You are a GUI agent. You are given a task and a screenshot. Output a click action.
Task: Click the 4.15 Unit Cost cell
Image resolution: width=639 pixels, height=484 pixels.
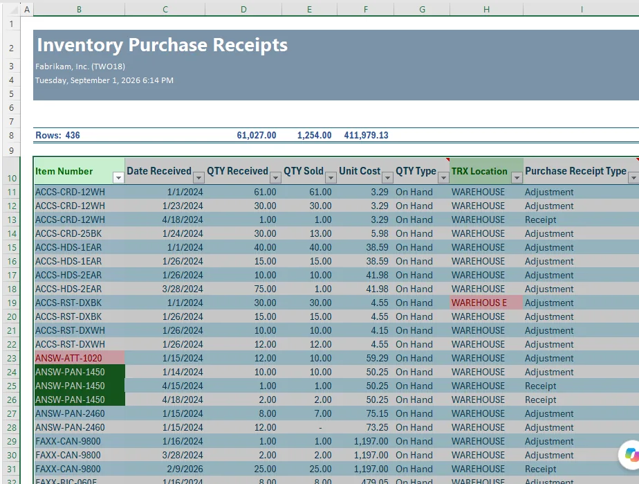366,330
